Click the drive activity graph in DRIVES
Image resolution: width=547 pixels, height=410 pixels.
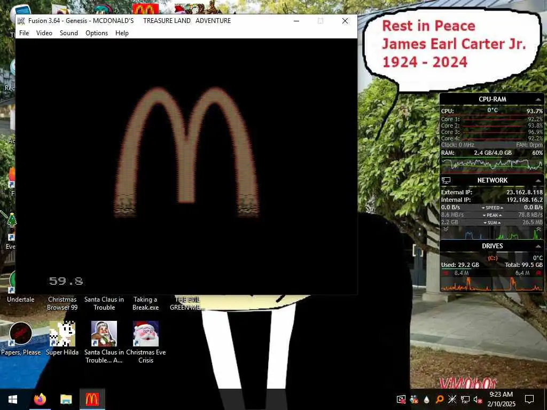point(492,284)
